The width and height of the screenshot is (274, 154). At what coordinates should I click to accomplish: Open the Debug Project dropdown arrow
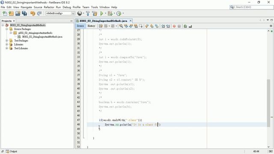coord(114,13)
